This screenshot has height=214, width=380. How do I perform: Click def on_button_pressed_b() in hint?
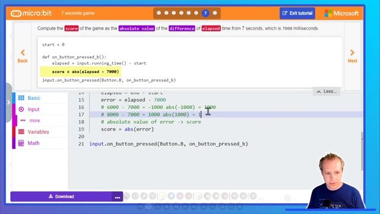click(74, 57)
